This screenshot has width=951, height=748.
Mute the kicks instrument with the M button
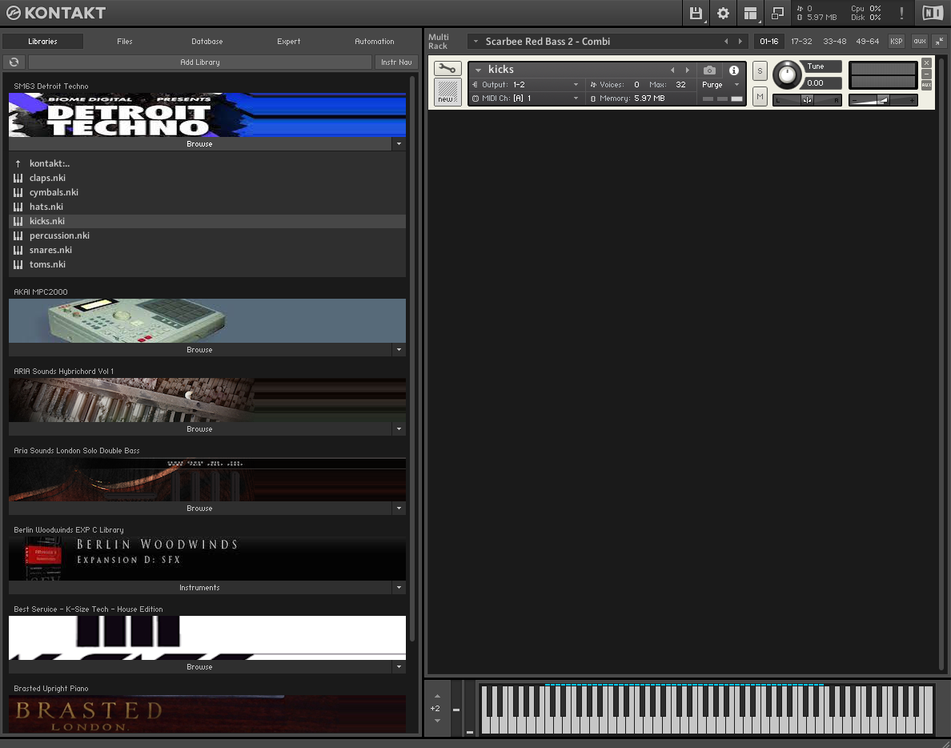tap(760, 96)
